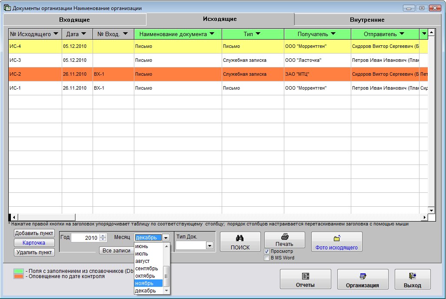Click the Добавить пункт button
The height and width of the screenshot is (299, 446).
tap(34, 233)
